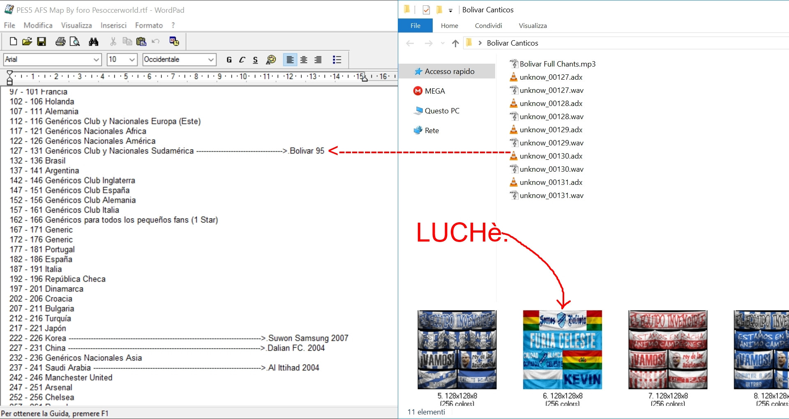Click Explorer's Forward navigation arrow
The width and height of the screenshot is (789, 419).
pyautogui.click(x=428, y=43)
